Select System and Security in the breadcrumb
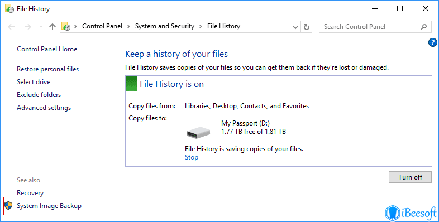This screenshot has width=439, height=222. click(165, 26)
